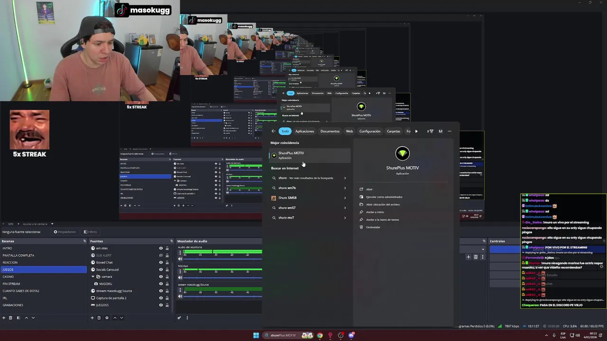Switch to Carpetas search filter
This screenshot has height=341, width=607.
[x=394, y=131]
